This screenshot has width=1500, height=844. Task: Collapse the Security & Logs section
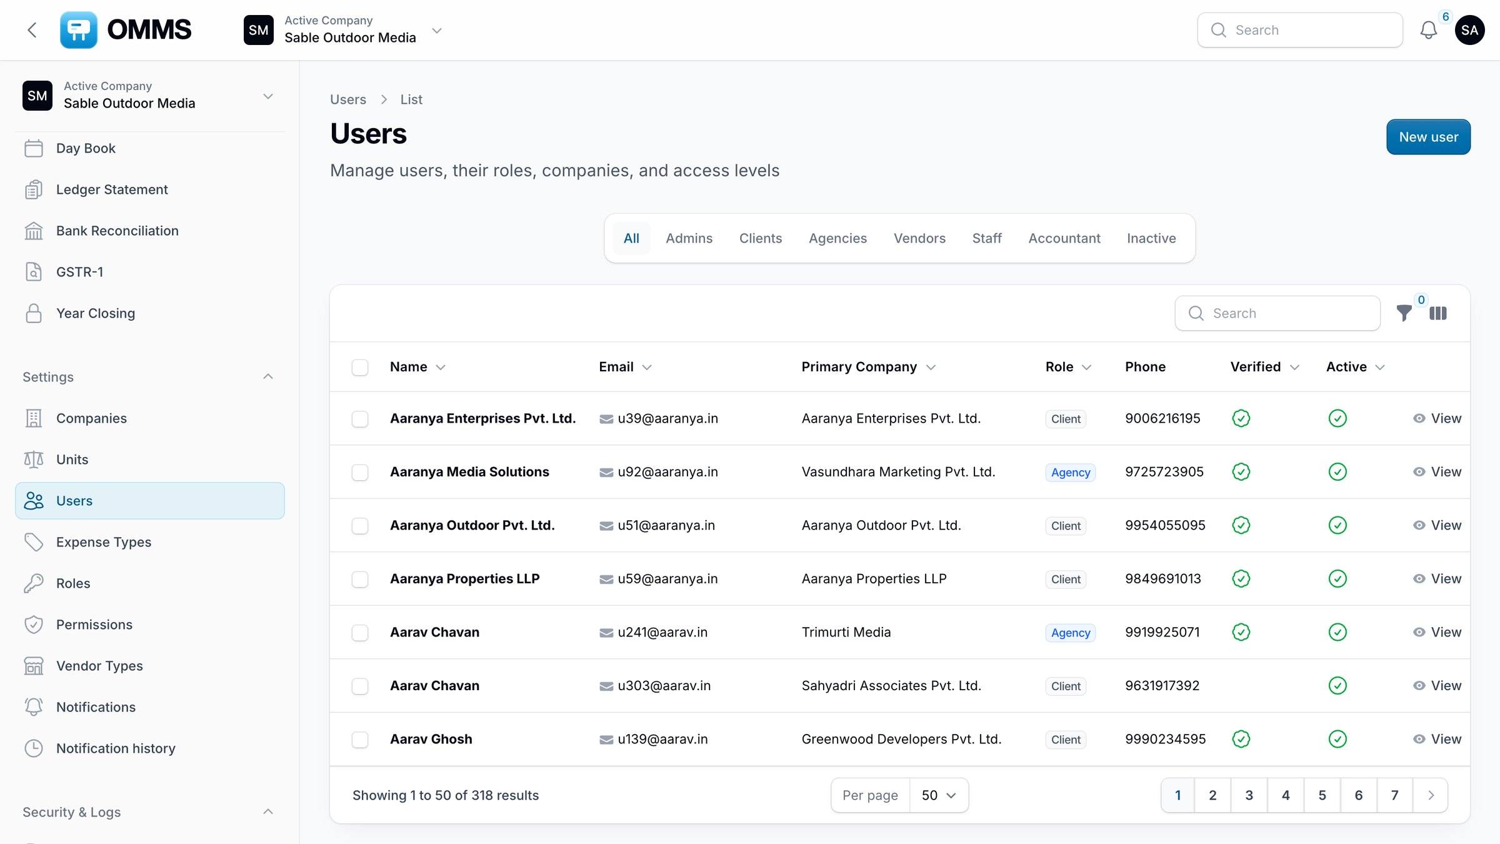click(x=268, y=811)
